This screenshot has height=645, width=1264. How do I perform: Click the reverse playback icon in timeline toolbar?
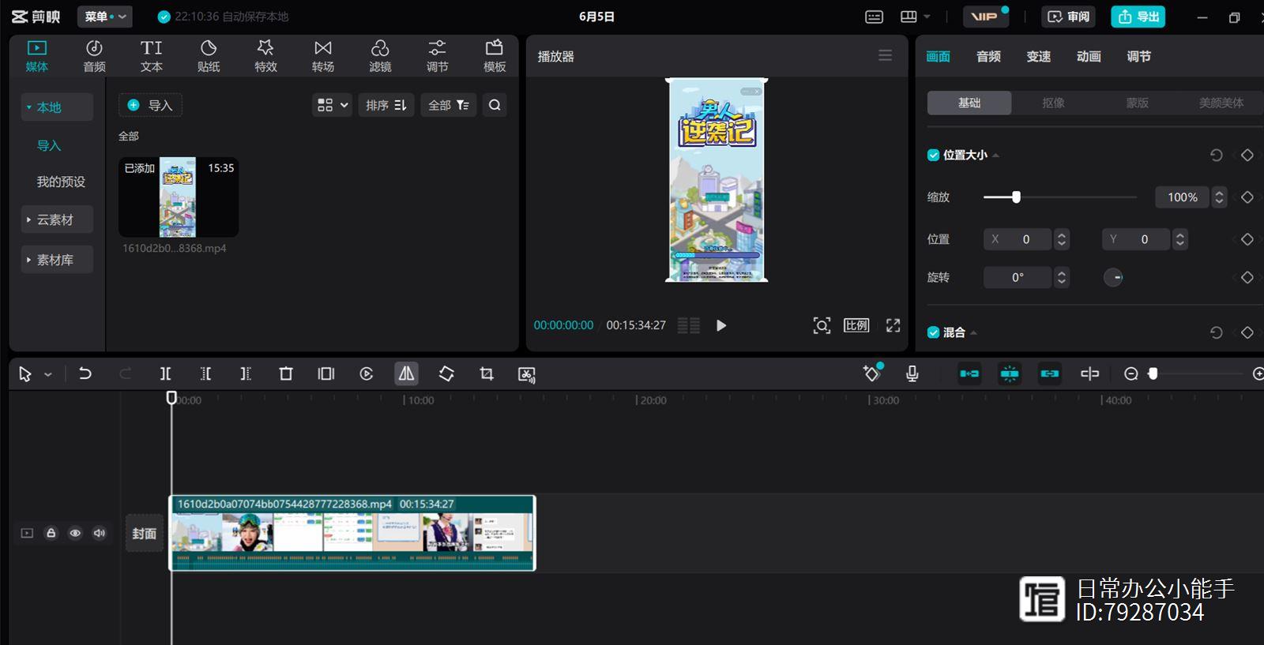[x=367, y=373]
